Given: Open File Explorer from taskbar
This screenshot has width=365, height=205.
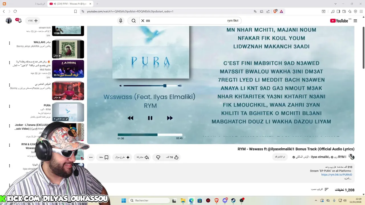Looking at the screenshot, I should pyautogui.click(x=183, y=200).
